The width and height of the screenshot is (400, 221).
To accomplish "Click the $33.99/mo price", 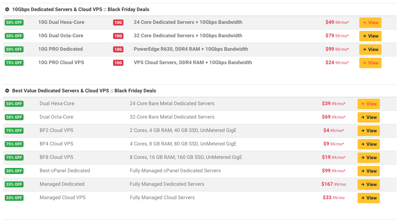I will coord(334,197).
